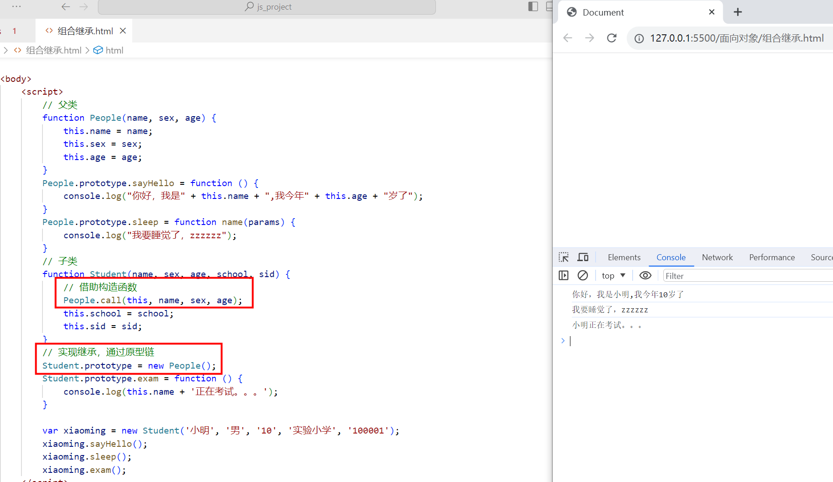Click the html symbol breadcrumb
This screenshot has width=833, height=482.
pos(109,50)
